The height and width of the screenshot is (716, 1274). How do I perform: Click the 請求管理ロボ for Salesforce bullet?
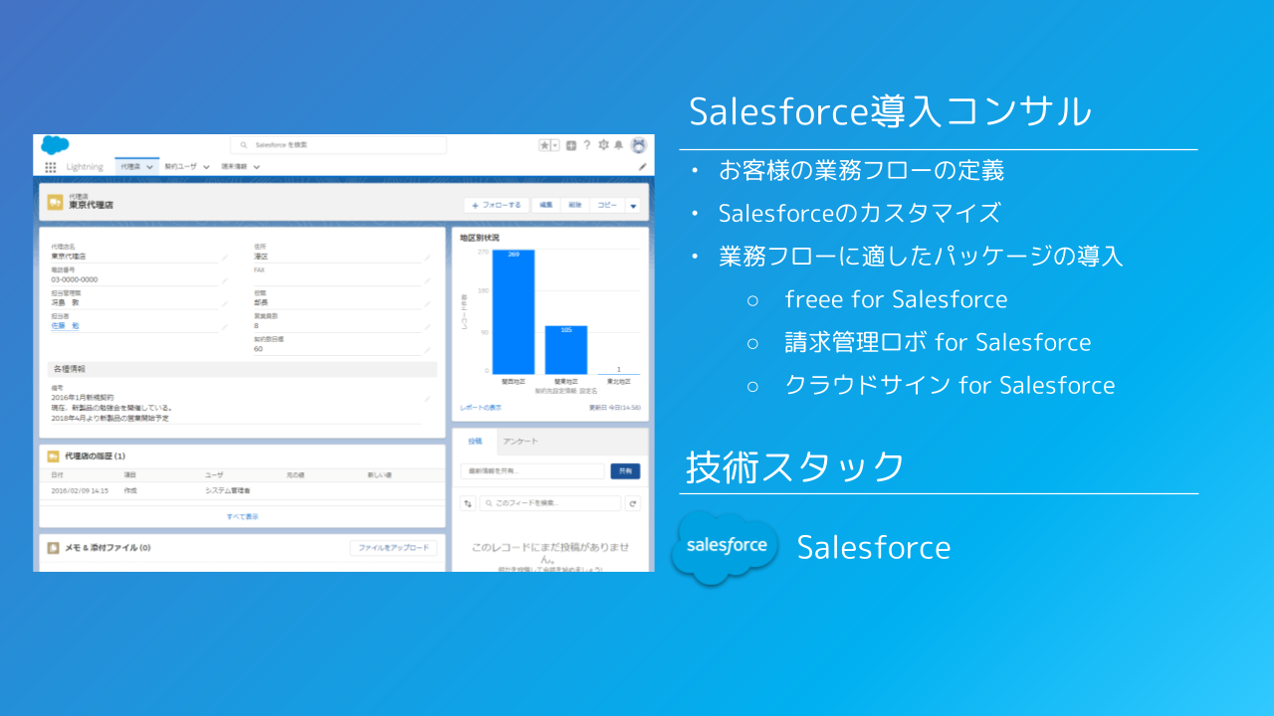pyautogui.click(x=938, y=342)
